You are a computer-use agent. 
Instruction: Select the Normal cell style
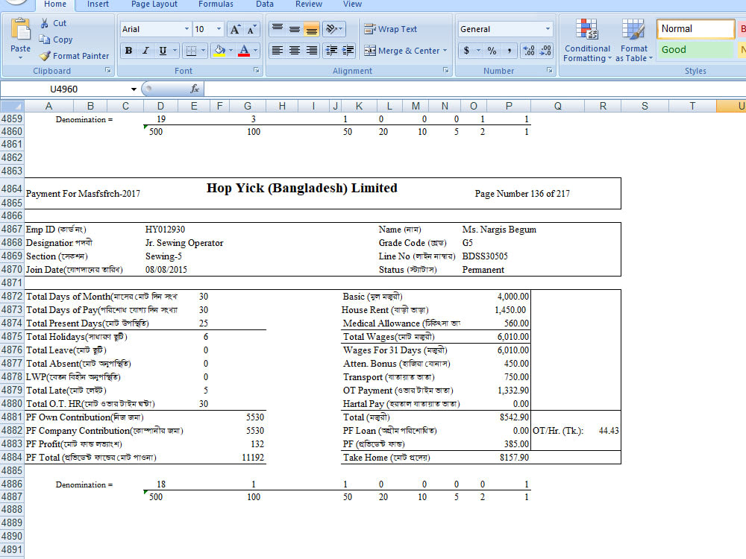pyautogui.click(x=695, y=29)
